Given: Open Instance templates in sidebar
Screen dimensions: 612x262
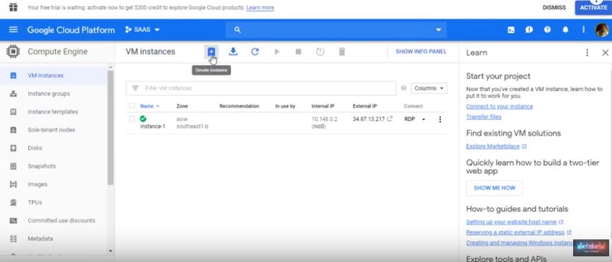Looking at the screenshot, I should (54, 112).
